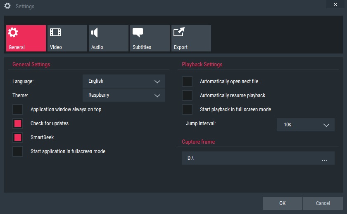Disable the SmartSeek checkbox
This screenshot has height=214, width=347.
click(x=18, y=137)
